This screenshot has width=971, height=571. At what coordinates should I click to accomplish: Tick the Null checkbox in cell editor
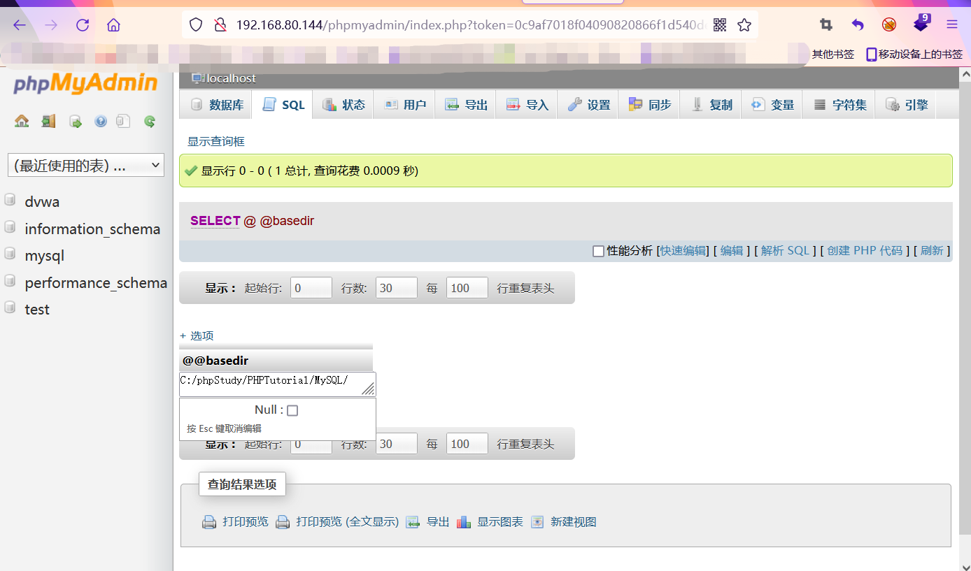(292, 410)
